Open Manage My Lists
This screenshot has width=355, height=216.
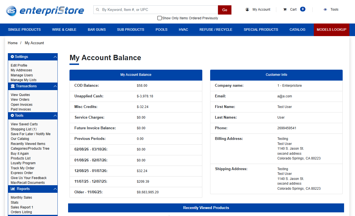pyautogui.click(x=24, y=80)
